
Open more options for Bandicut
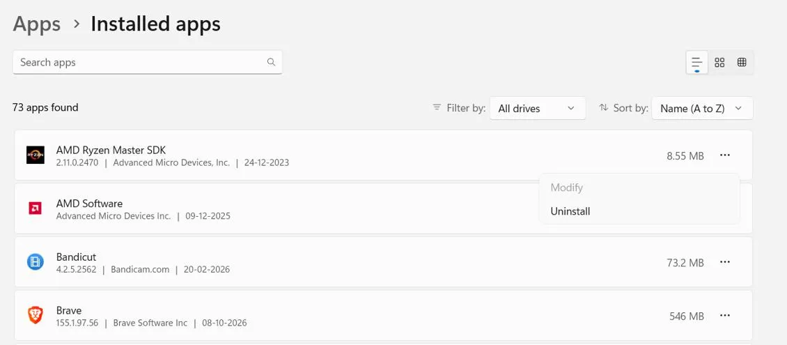coord(725,262)
